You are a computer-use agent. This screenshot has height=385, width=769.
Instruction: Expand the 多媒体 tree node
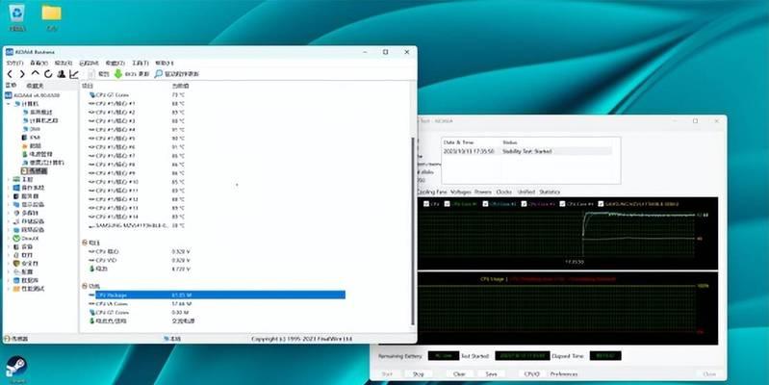point(9,213)
